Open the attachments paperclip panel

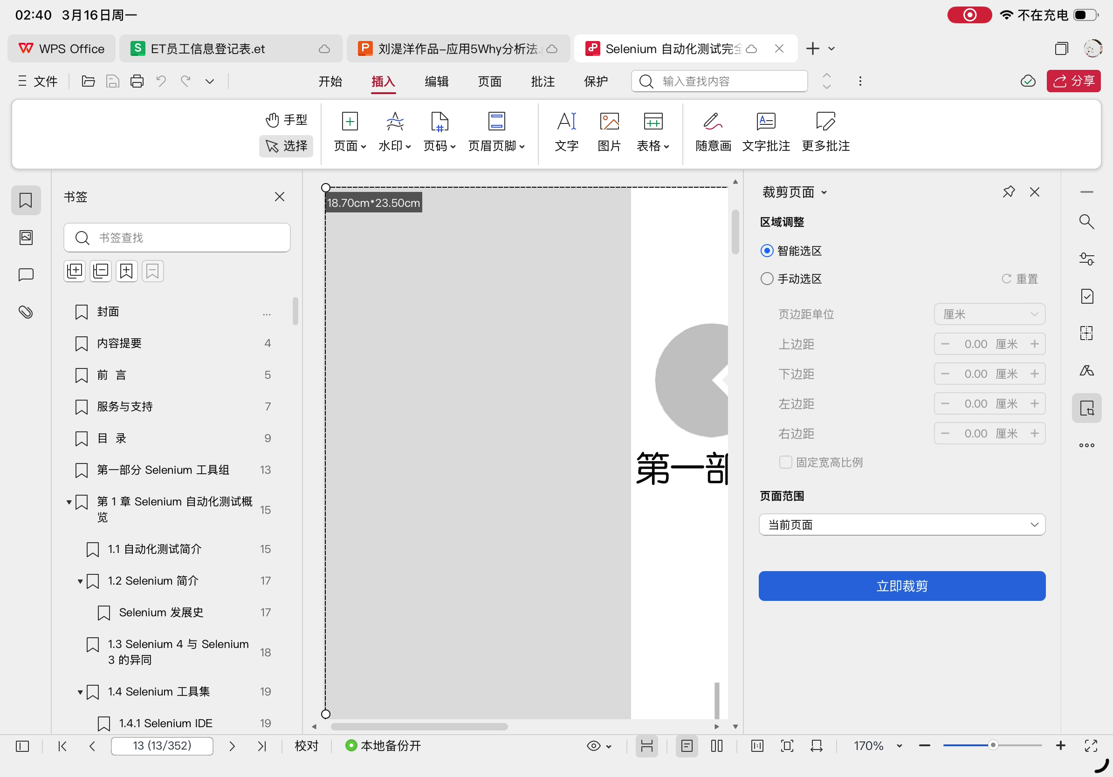coord(26,312)
